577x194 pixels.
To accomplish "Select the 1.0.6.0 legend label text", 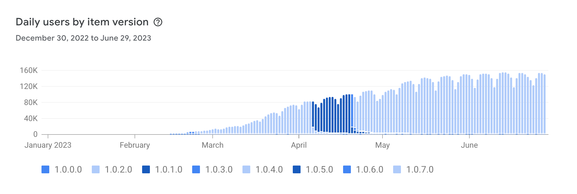I will point(369,170).
